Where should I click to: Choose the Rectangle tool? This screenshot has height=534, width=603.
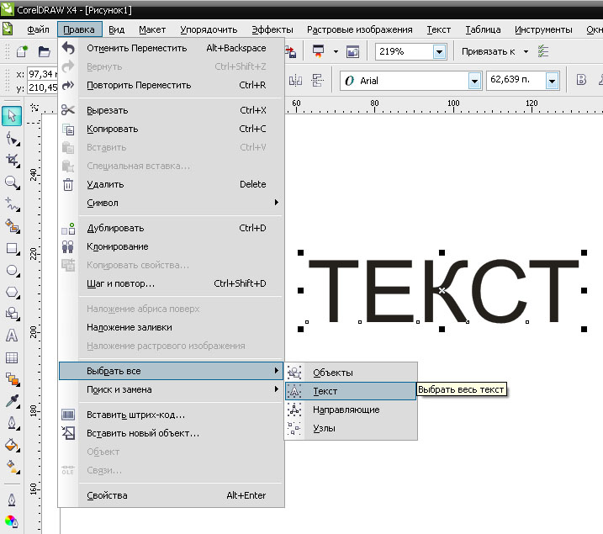12,248
